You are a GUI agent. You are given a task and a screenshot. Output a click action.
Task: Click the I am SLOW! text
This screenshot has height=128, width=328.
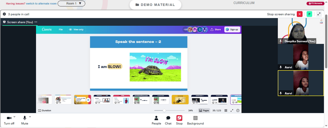110,67
